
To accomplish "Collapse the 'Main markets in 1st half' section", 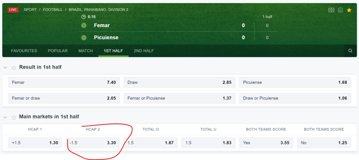I will pyautogui.click(x=5, y=117).
